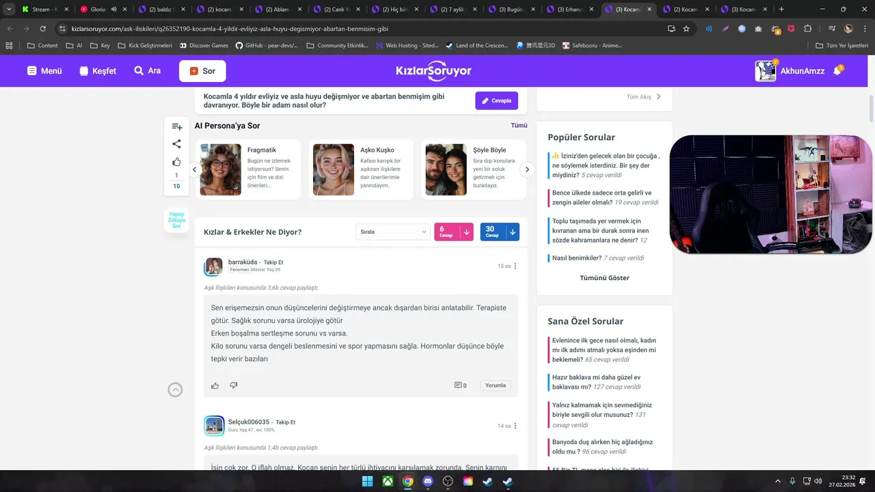This screenshot has width=875, height=492.
Task: Click the add-to-list icon in sidebar
Action: 176,126
